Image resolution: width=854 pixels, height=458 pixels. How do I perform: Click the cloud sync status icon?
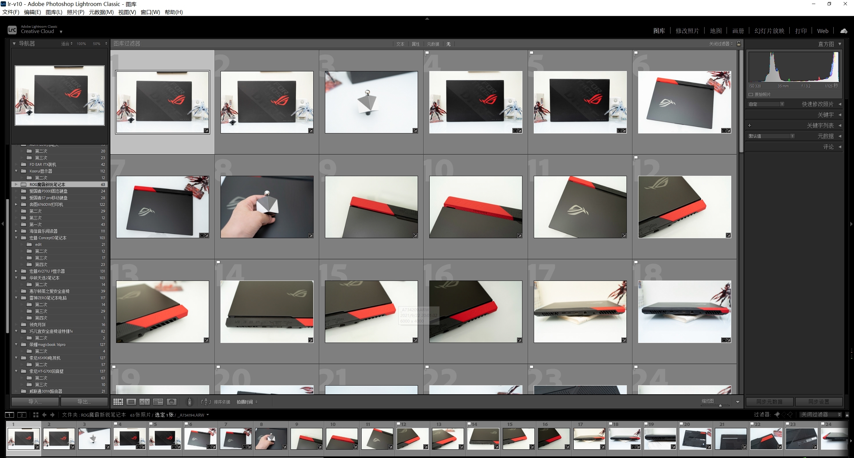click(x=844, y=31)
